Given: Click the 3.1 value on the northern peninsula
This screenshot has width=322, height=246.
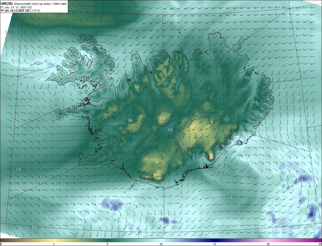Looking at the screenshot, I should 166,63.
